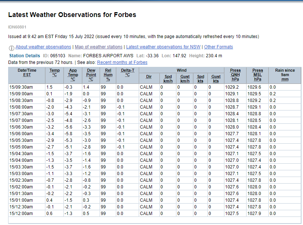
Task: Select the 15/02:00am row time cell
Action: click(27, 187)
